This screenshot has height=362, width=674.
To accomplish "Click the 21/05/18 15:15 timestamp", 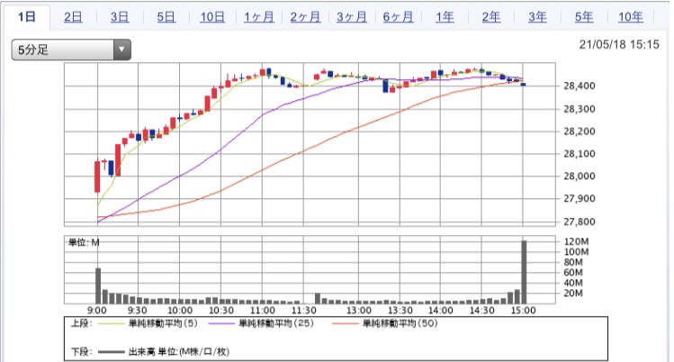I will (619, 44).
